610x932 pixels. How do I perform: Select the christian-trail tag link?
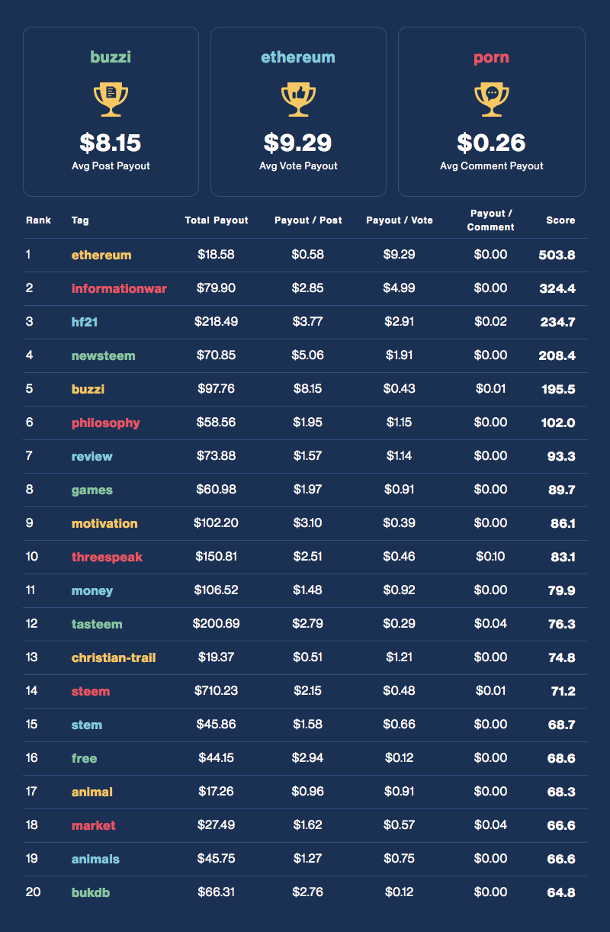pyautogui.click(x=114, y=657)
